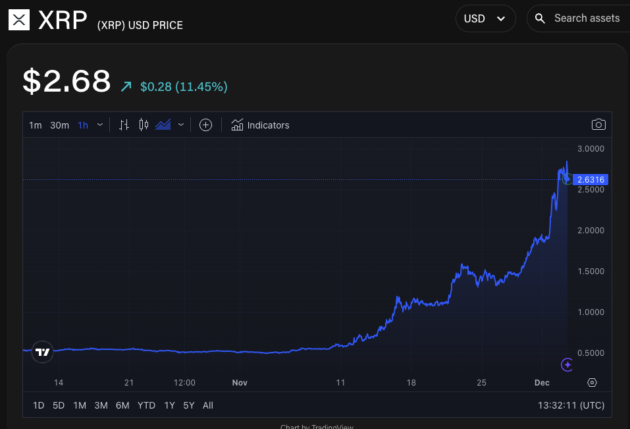Select the area chart style icon

(163, 125)
